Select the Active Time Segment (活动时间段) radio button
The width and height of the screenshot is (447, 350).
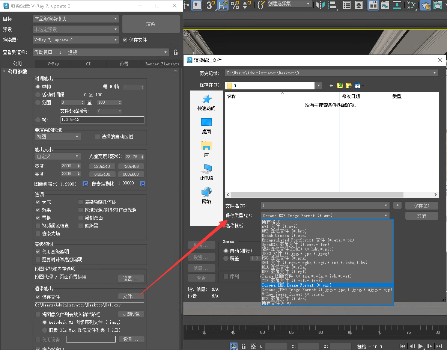pos(38,95)
